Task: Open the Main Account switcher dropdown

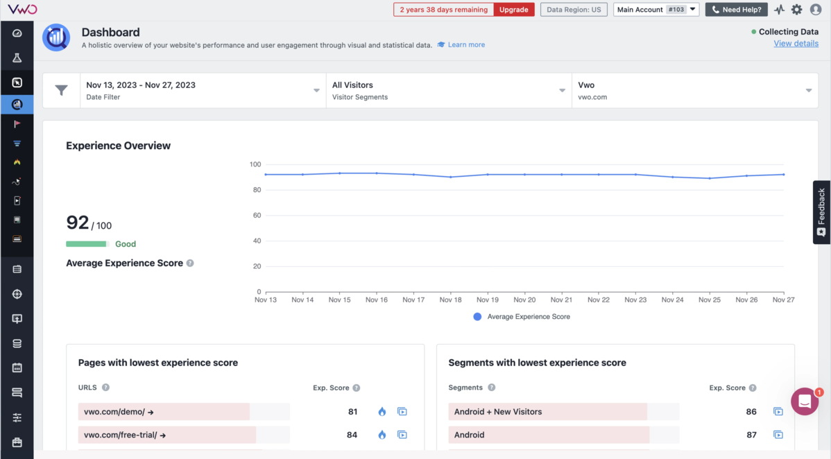Action: pos(656,10)
